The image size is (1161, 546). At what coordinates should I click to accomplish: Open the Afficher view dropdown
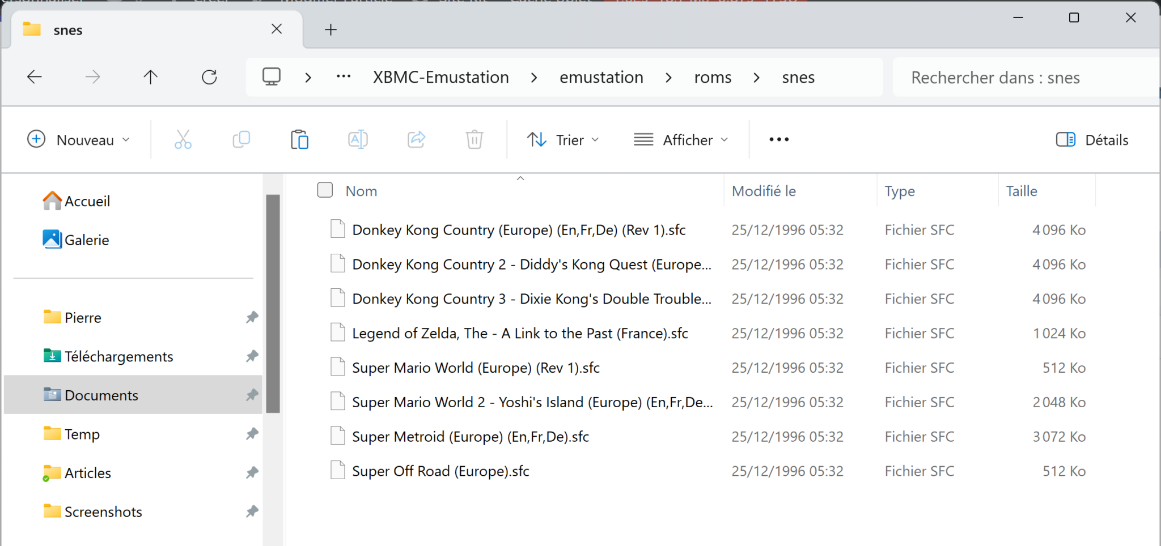tap(680, 140)
